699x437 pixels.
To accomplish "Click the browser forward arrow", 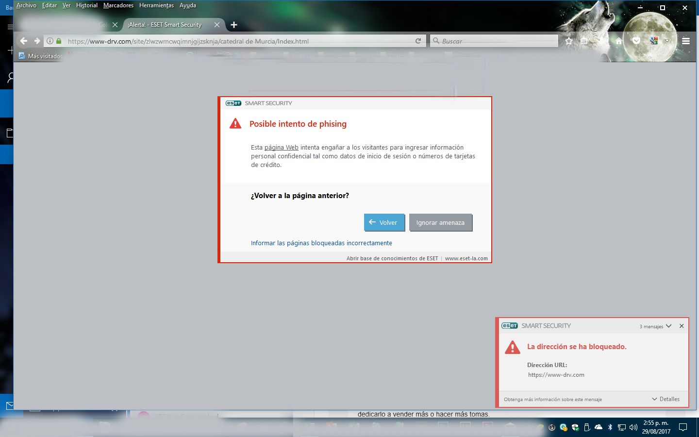I will pos(37,41).
